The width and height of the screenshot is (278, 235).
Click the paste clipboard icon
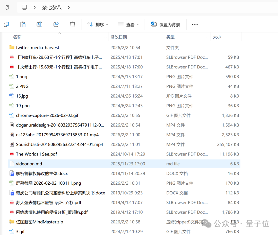(x=23, y=24)
